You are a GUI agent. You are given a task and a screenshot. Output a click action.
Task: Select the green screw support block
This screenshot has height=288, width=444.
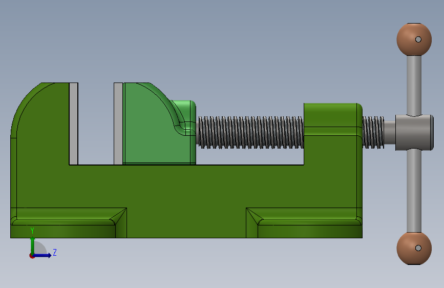point(333,133)
